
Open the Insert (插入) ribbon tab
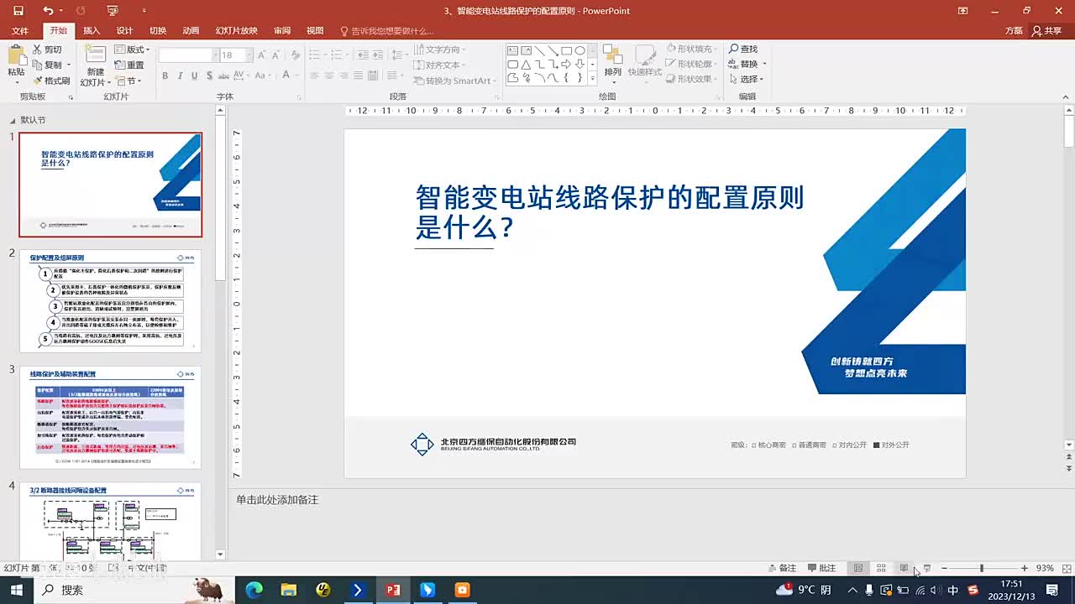click(x=92, y=31)
